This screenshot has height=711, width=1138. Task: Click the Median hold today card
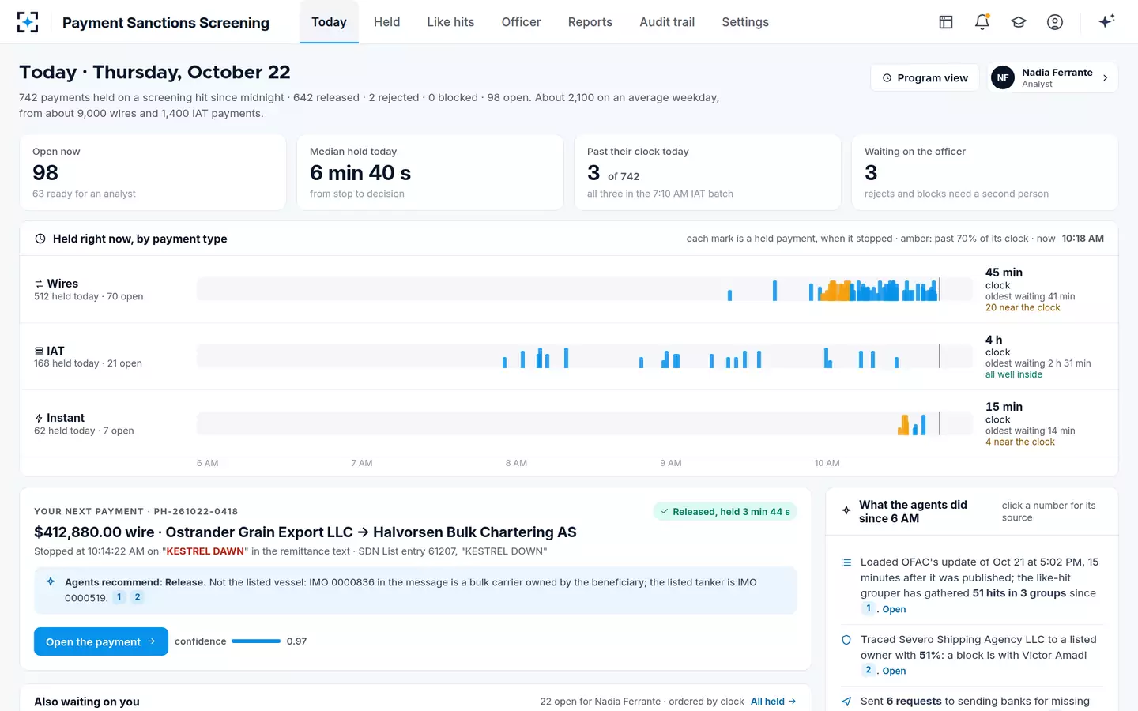(x=430, y=172)
